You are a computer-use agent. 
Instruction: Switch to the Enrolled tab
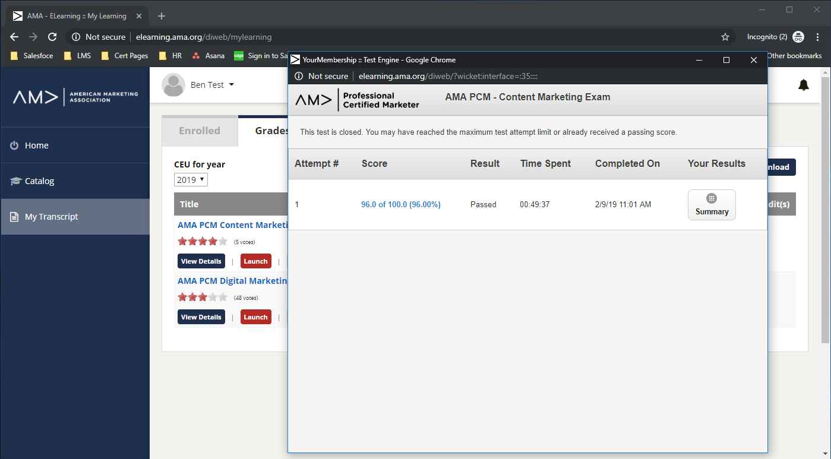(x=200, y=130)
